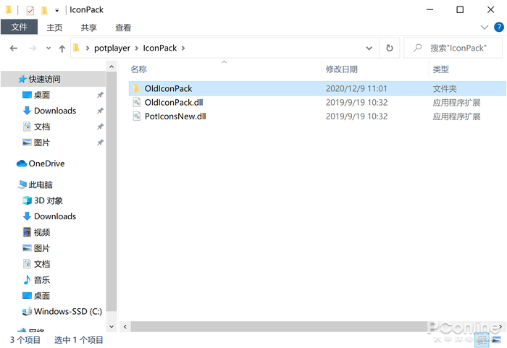Open Downloads under quick access

(55, 111)
